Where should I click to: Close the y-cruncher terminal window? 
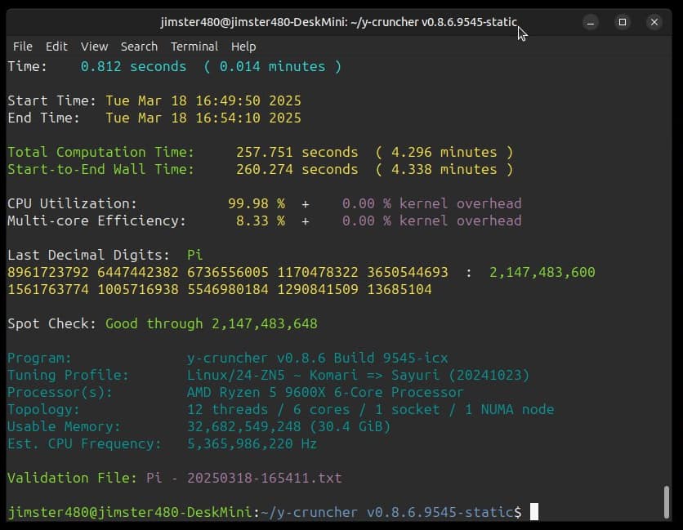(x=654, y=22)
